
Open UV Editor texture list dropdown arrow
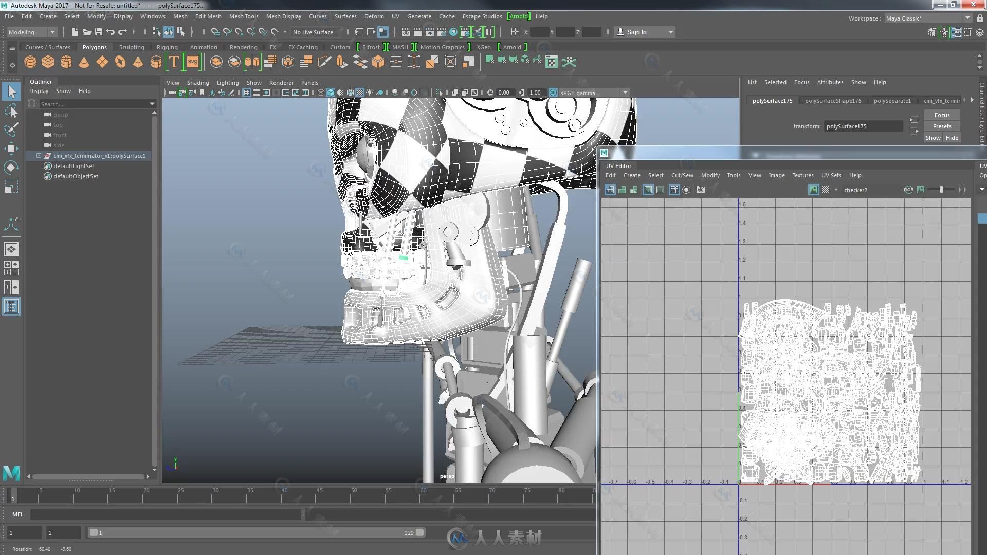click(836, 190)
